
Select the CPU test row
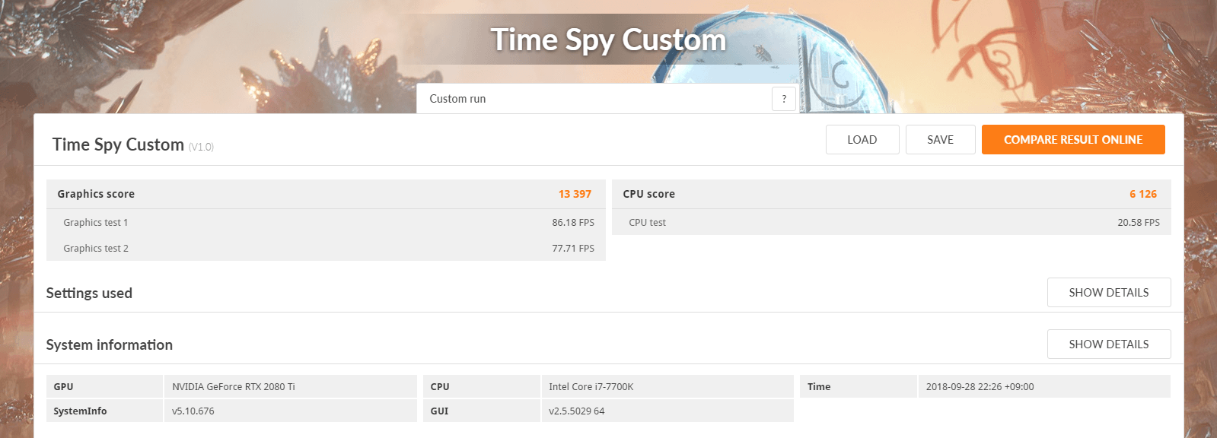[x=891, y=223]
